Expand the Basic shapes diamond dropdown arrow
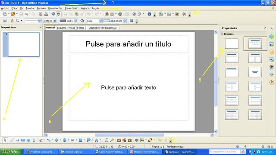The height and width of the screenshot is (155, 276). pos(60,140)
